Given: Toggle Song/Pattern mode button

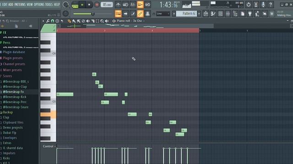Looking at the screenshot, I should (75, 5).
